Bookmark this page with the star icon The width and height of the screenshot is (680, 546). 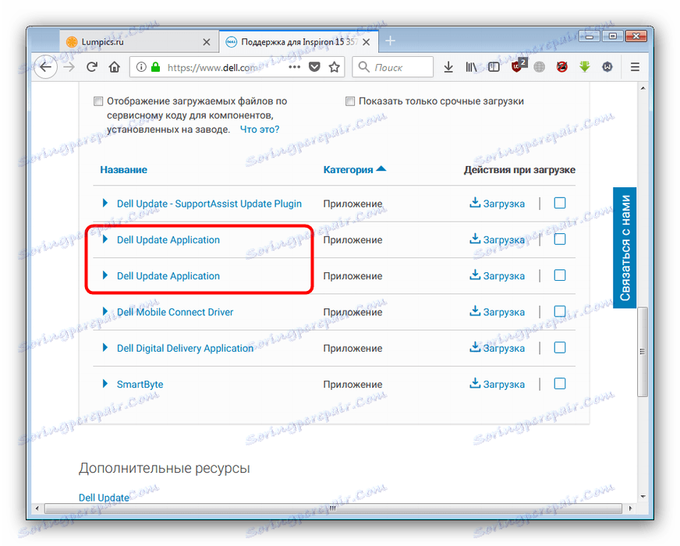pos(334,67)
